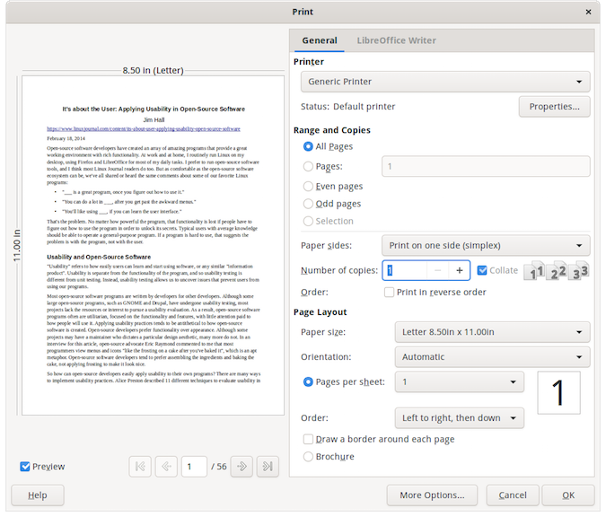Open printer Properties dialog

point(554,107)
